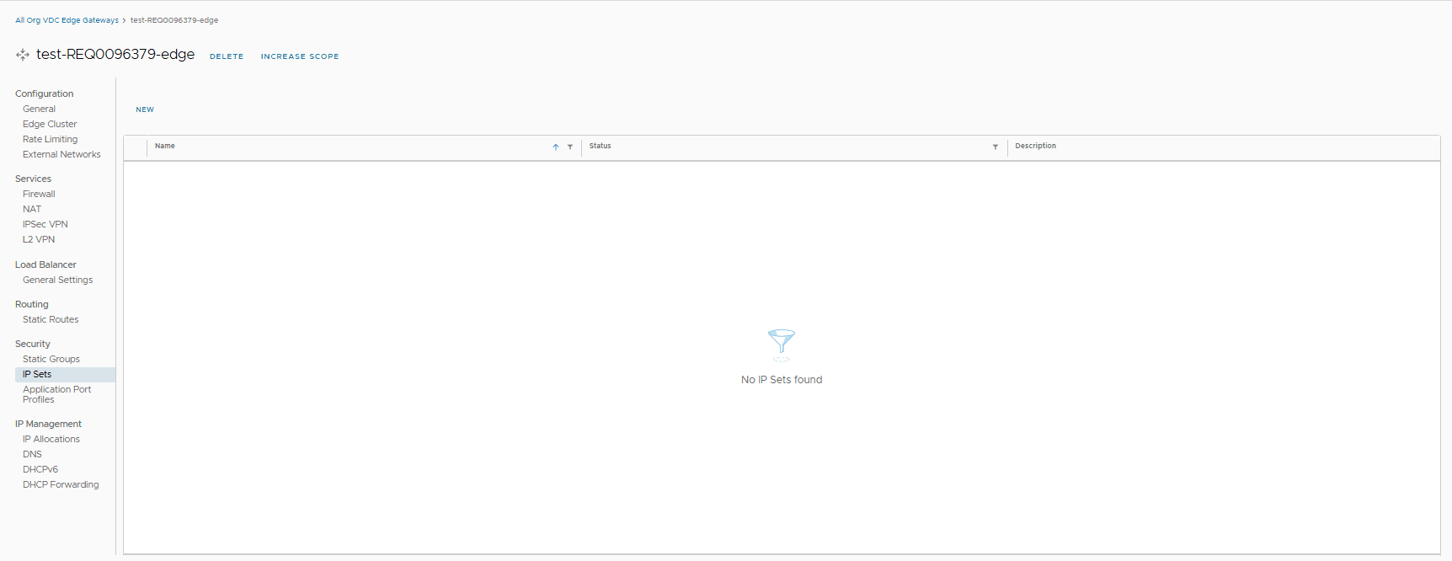Open Load Balancer General Settings
This screenshot has width=1452, height=561.
pos(58,280)
